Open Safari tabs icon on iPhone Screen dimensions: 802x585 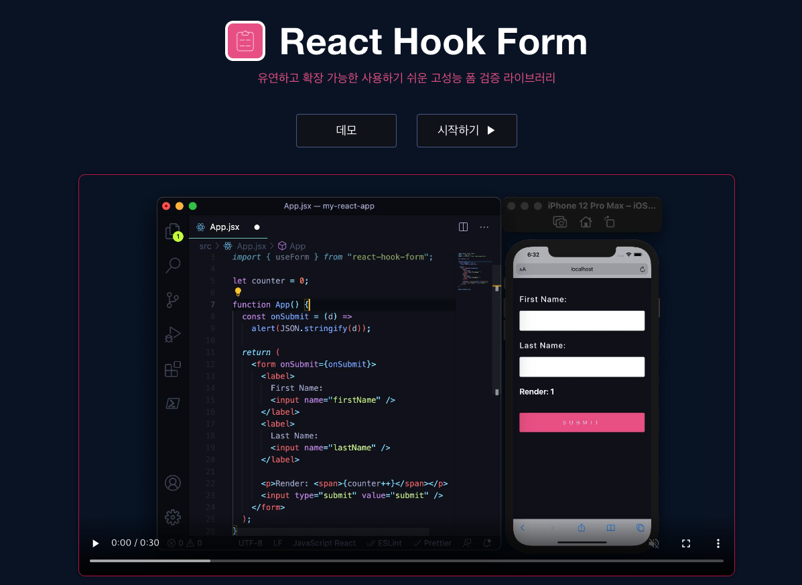640,528
